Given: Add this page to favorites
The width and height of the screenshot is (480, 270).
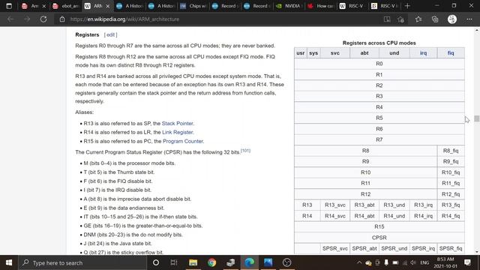Looking at the screenshot, I should pyautogui.click(x=400, y=19).
